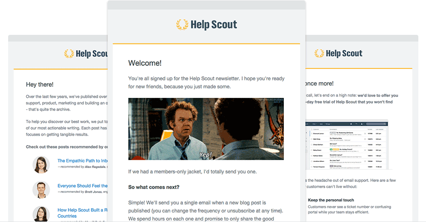Click 'we'd love to offer you' bold text
Viewport: 426px width, 222px height.
378,95
